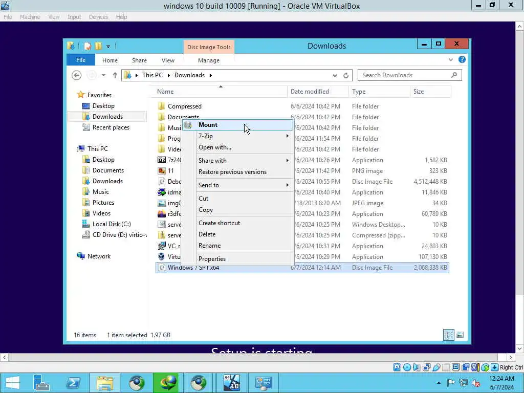Select the 11 PNG image file
The image size is (524, 393).
click(x=171, y=171)
